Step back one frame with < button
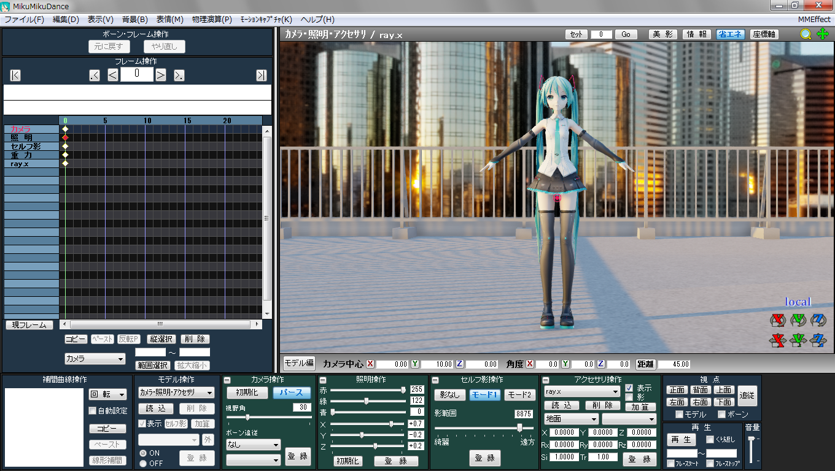This screenshot has width=835, height=471. (x=113, y=75)
